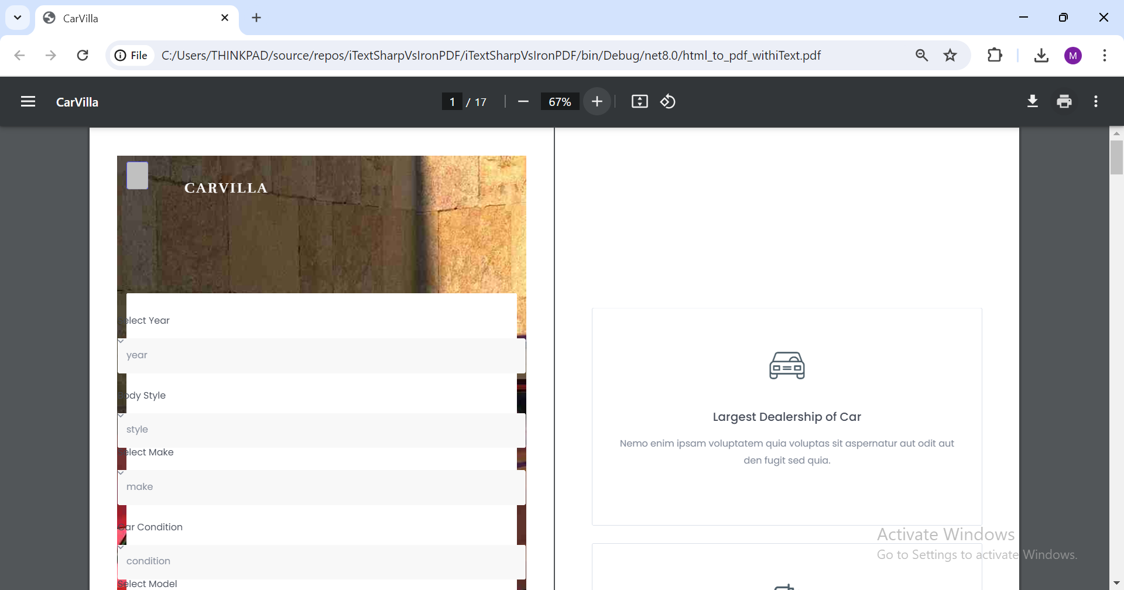Go forward in browser history
1124x590 pixels.
51,56
